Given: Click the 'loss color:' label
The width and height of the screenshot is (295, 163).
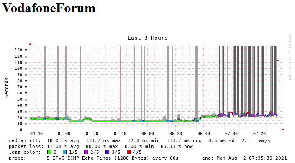Looking at the screenshot, I should tap(25, 152).
